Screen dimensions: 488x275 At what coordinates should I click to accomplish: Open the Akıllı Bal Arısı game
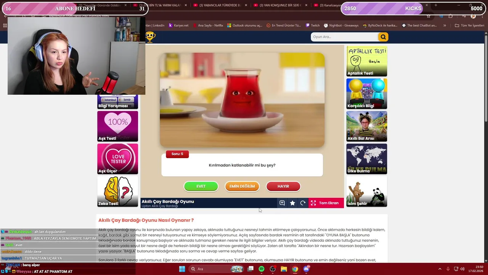(x=366, y=126)
